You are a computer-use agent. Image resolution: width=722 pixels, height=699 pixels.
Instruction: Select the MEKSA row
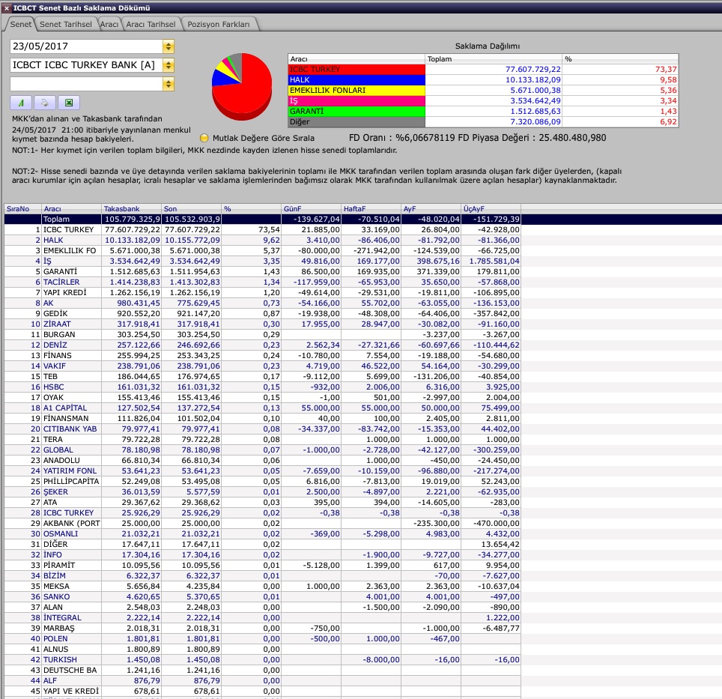coord(262,587)
